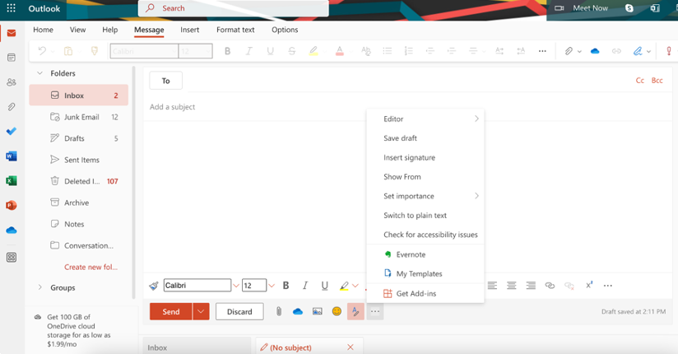This screenshot has width=678, height=354.
Task: Insert an emoji using the smiley icon
Action: [337, 311]
